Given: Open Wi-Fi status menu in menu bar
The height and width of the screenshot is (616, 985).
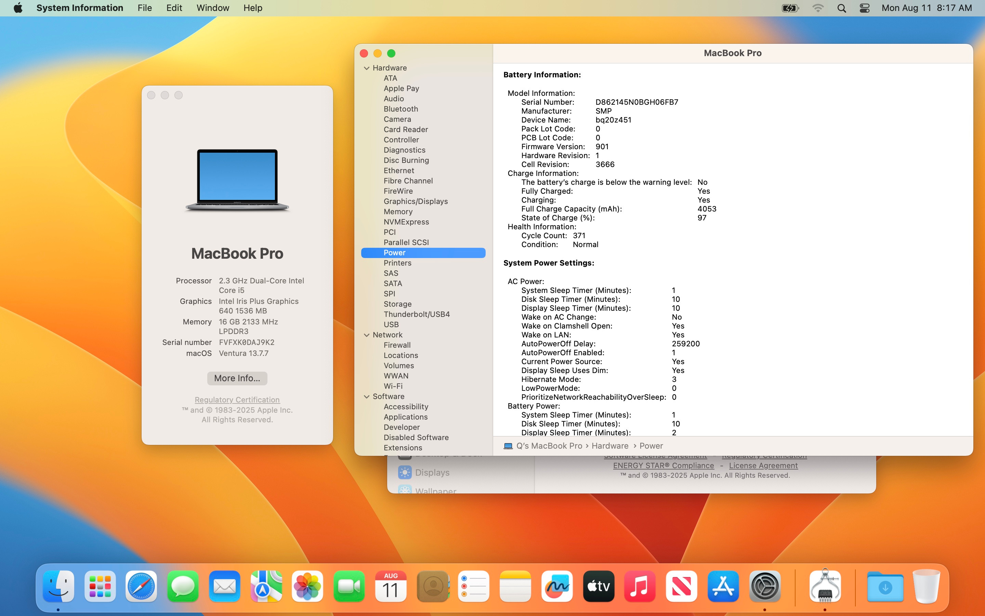Looking at the screenshot, I should click(818, 8).
